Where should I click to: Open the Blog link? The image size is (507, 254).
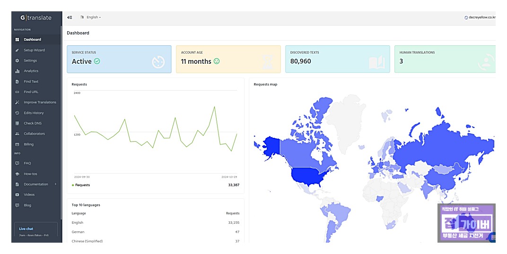[27, 205]
